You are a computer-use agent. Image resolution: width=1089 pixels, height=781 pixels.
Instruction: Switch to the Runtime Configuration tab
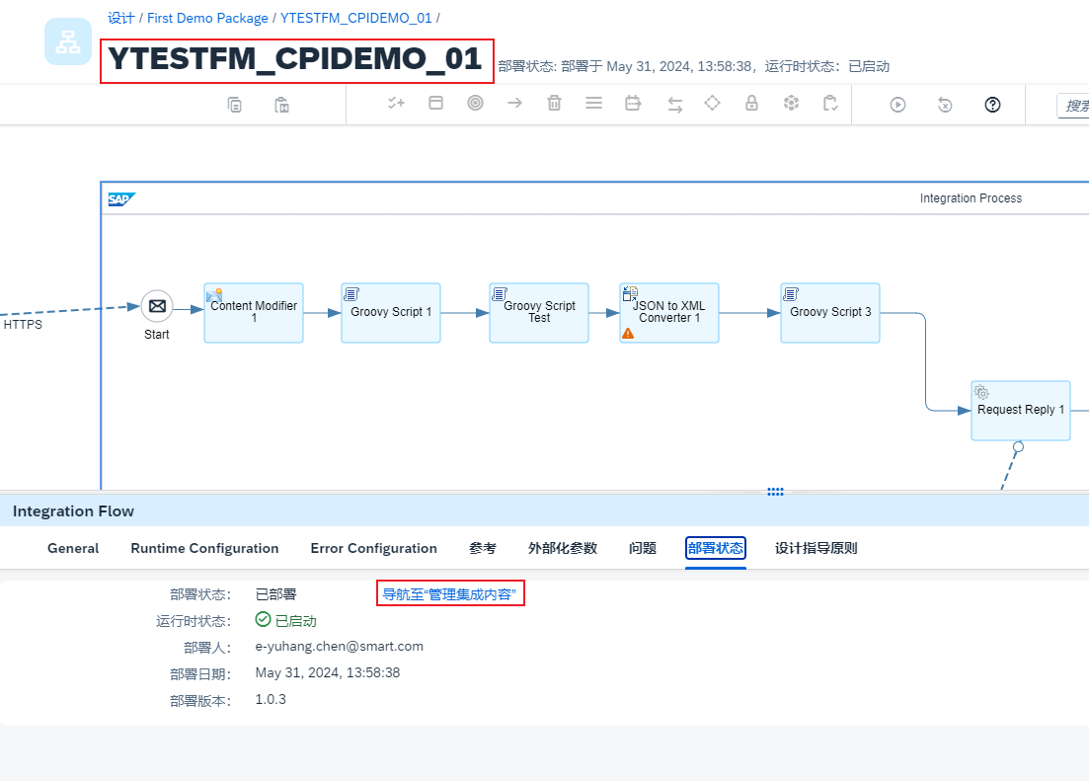pyautogui.click(x=204, y=548)
